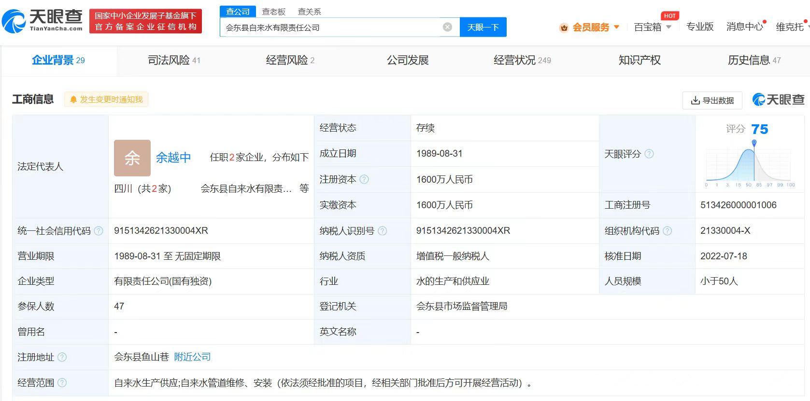
Task: Click the 行业 value 水的生产和供应业
Action: point(453,281)
